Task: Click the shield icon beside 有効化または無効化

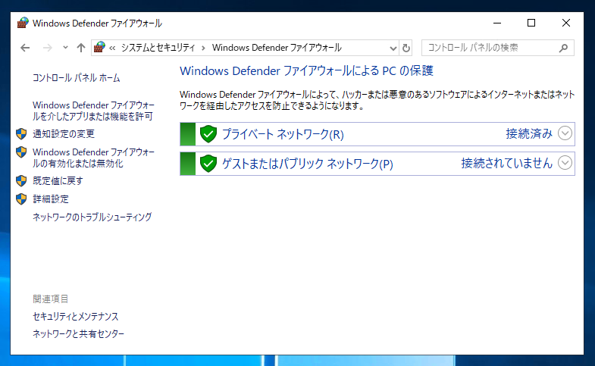Action: click(x=21, y=152)
